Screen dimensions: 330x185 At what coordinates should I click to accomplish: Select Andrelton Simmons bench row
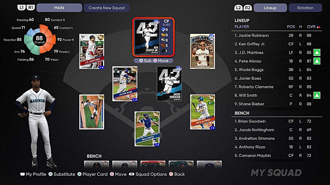(277, 138)
